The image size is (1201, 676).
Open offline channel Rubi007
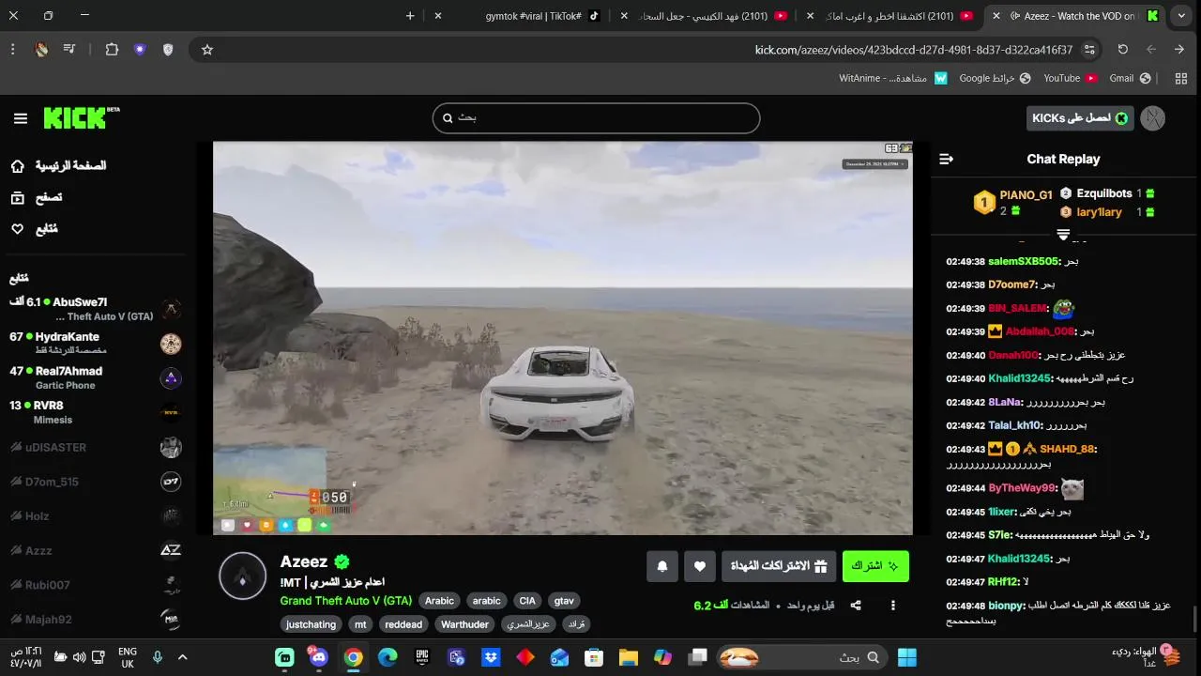[94, 585]
